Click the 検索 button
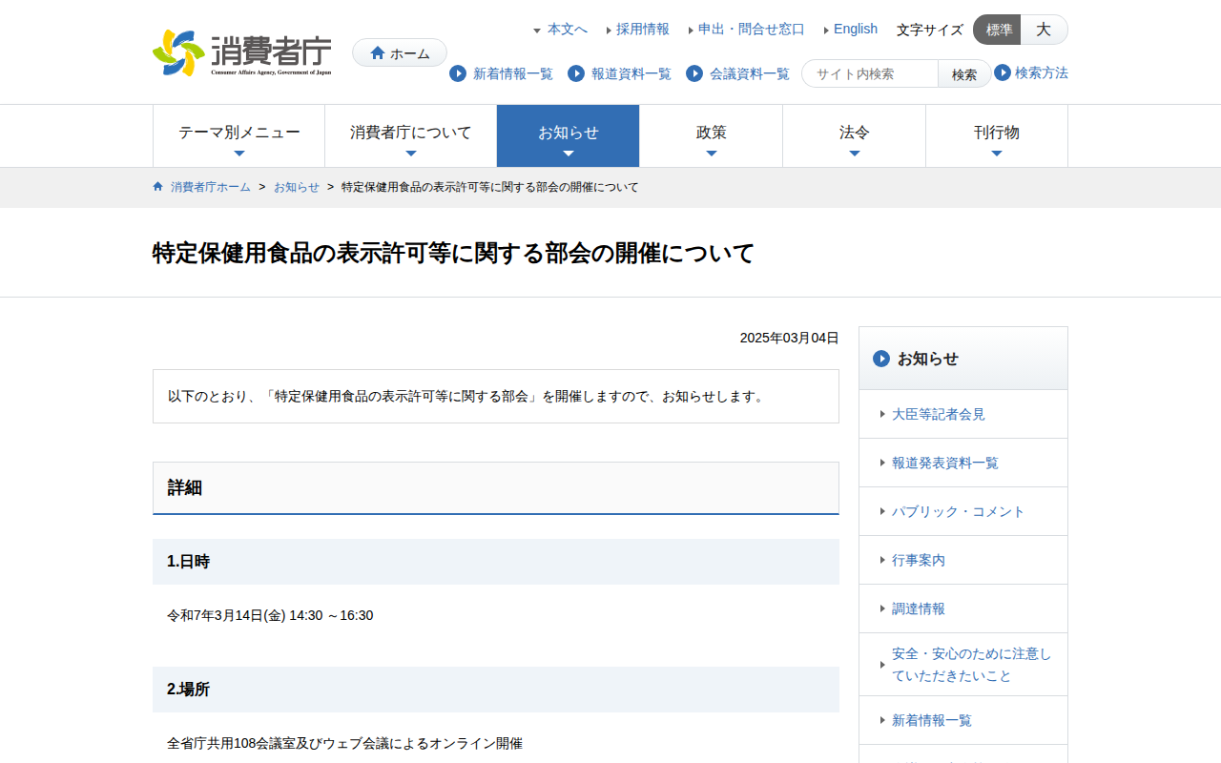 point(964,73)
